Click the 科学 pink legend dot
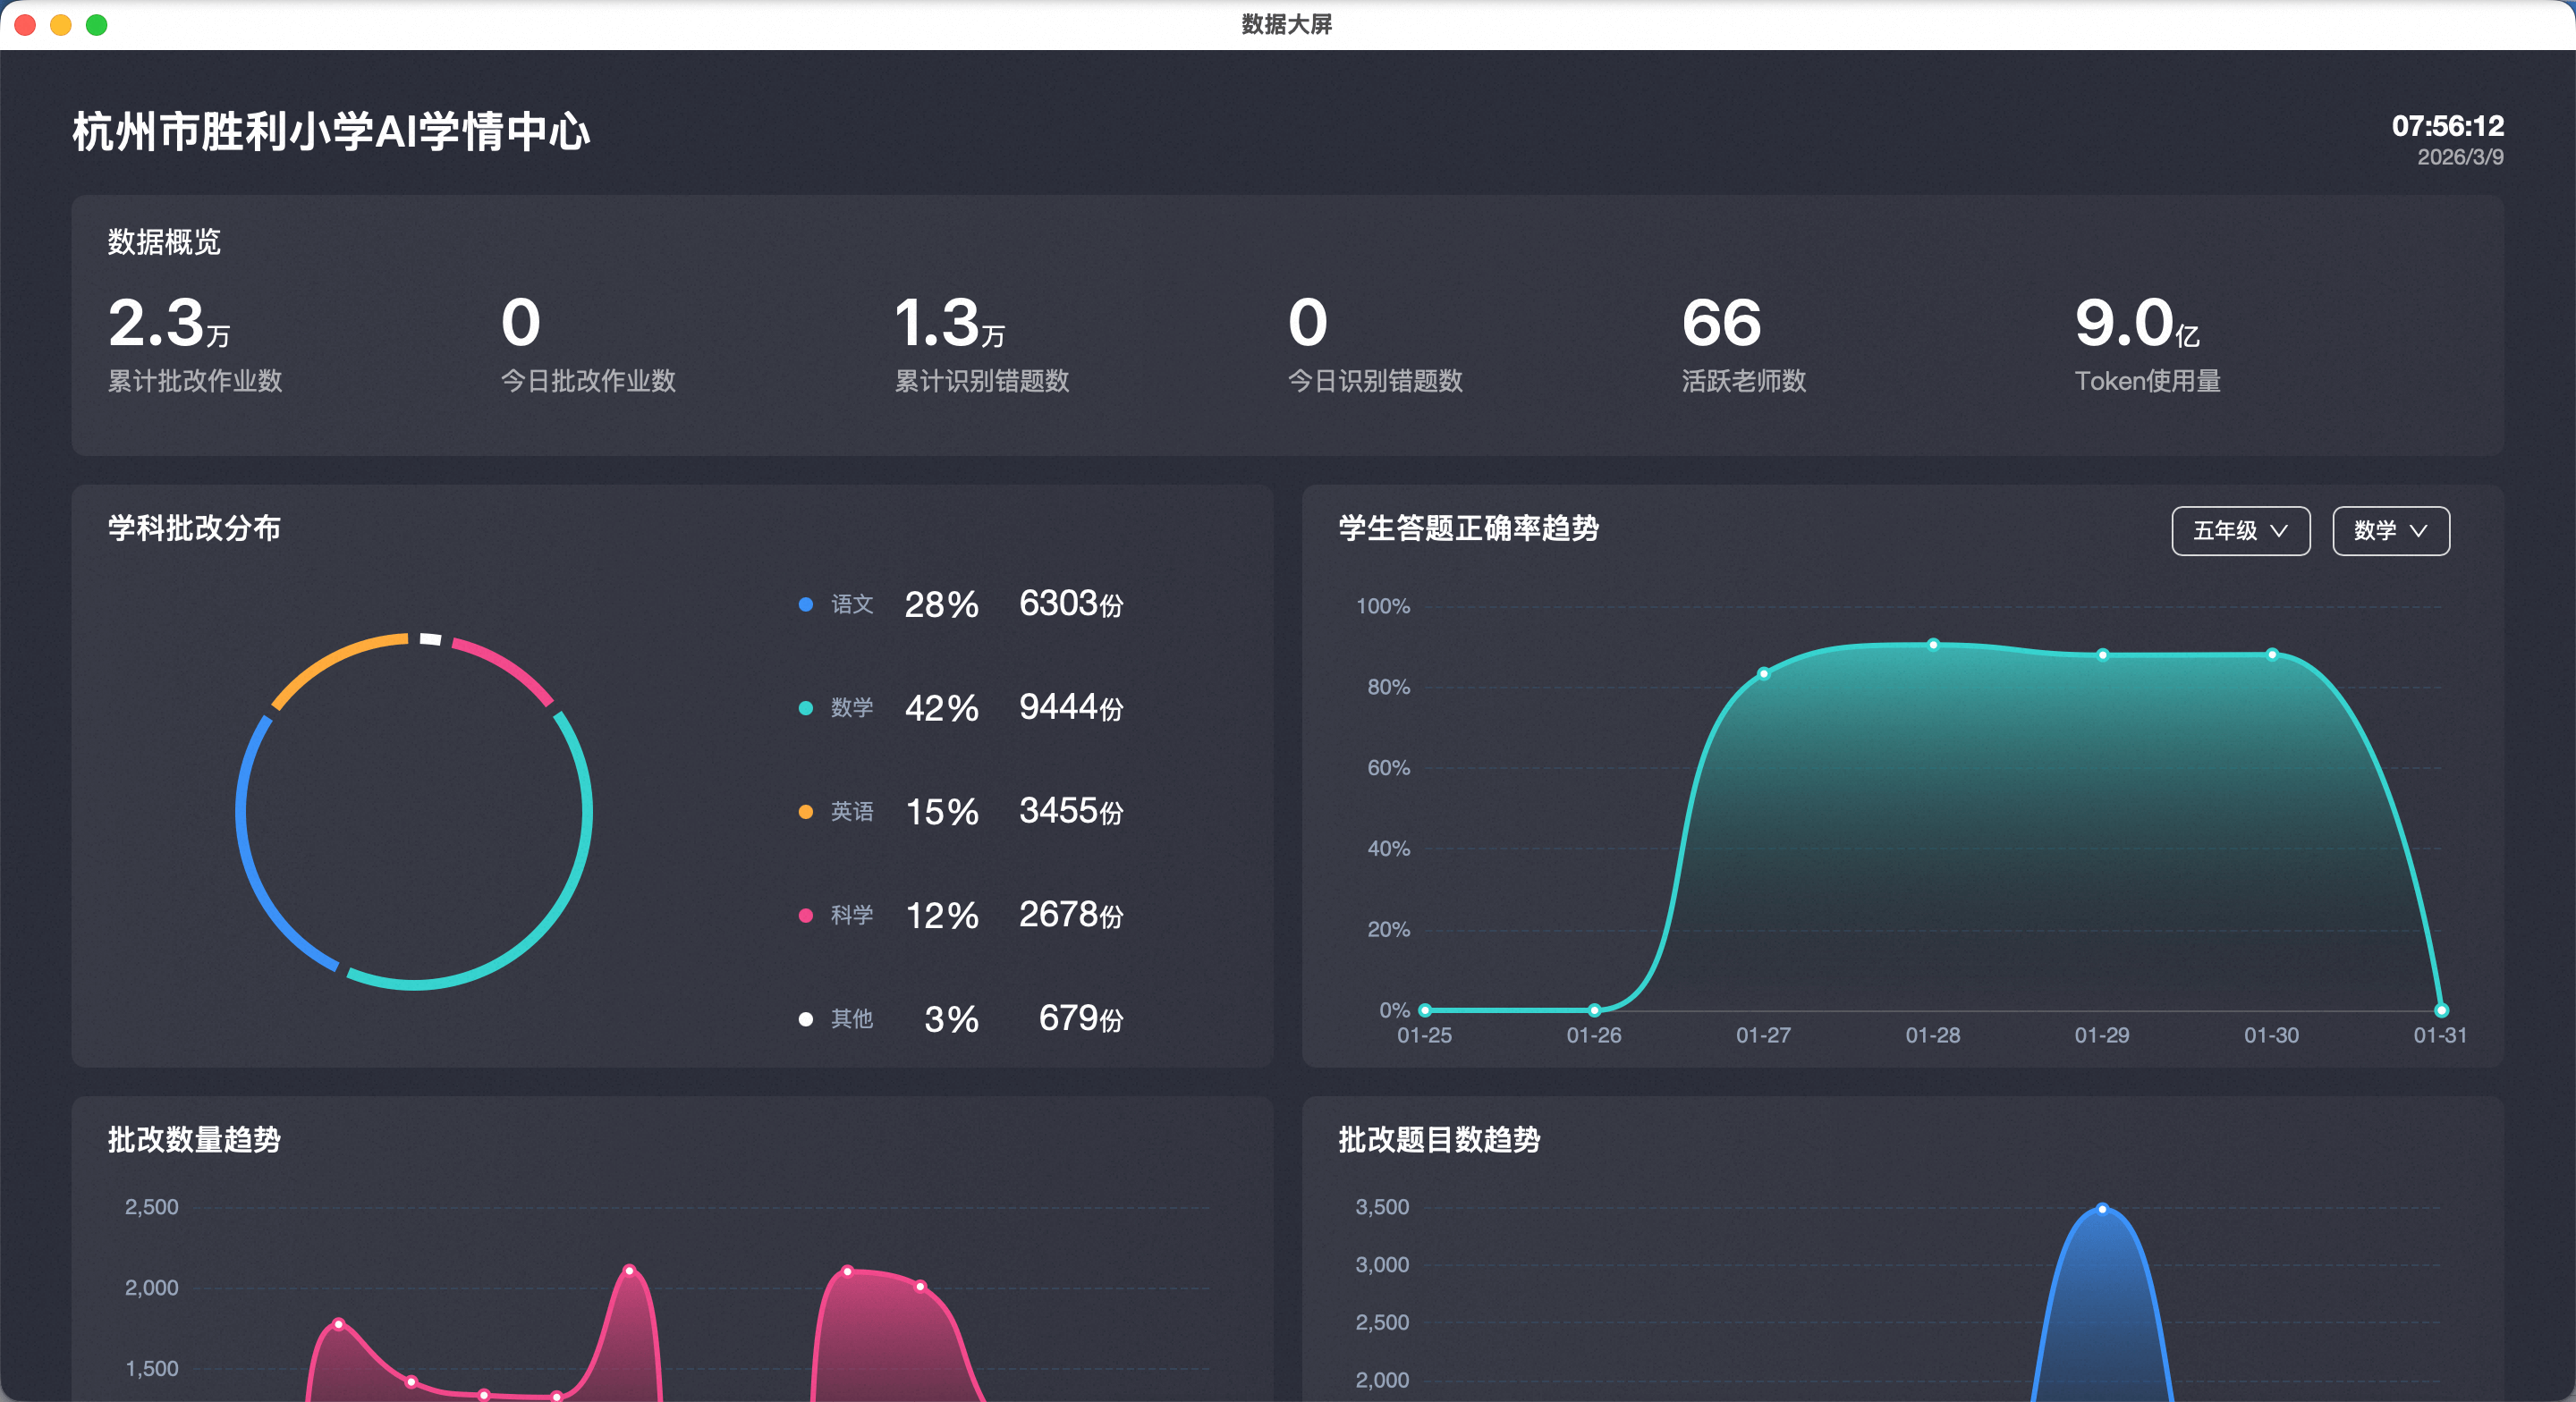Screen dimensions: 2576x1402 click(x=805, y=915)
